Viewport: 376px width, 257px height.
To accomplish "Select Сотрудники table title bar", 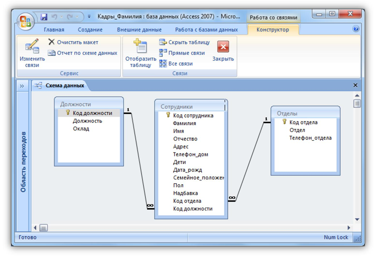I will (191, 107).
